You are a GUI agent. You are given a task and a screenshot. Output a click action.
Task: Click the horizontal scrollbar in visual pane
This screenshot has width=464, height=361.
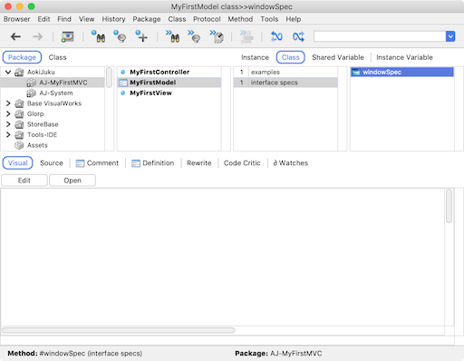click(x=119, y=330)
